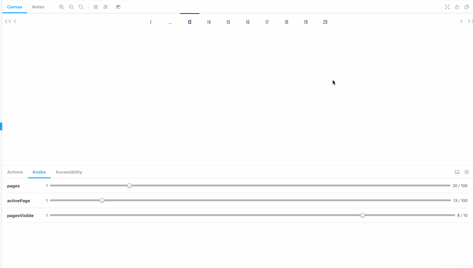Viewport: 473px width, 268px height.
Task: Go to page 17
Action: 267,22
